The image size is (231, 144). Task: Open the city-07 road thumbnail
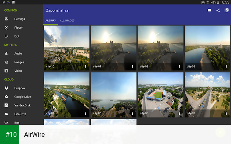(x=207, y=95)
